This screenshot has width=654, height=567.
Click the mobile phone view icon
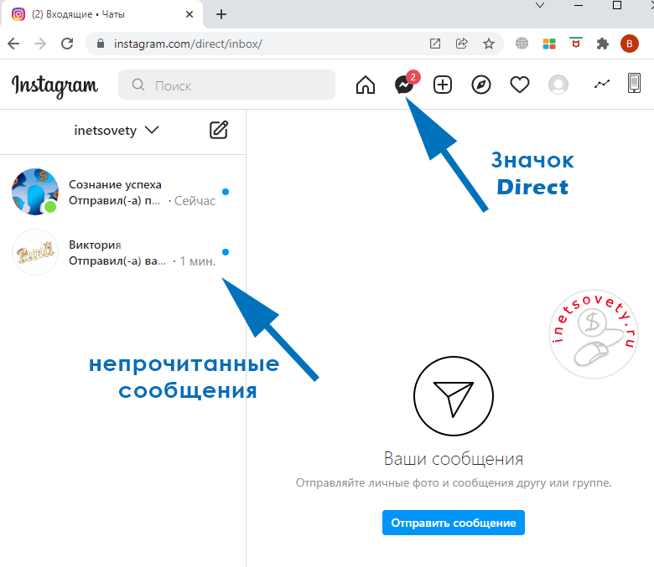click(634, 83)
